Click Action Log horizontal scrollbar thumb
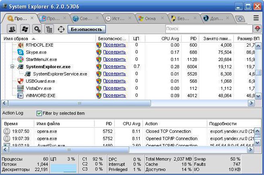264x175 pixels. (69, 149)
